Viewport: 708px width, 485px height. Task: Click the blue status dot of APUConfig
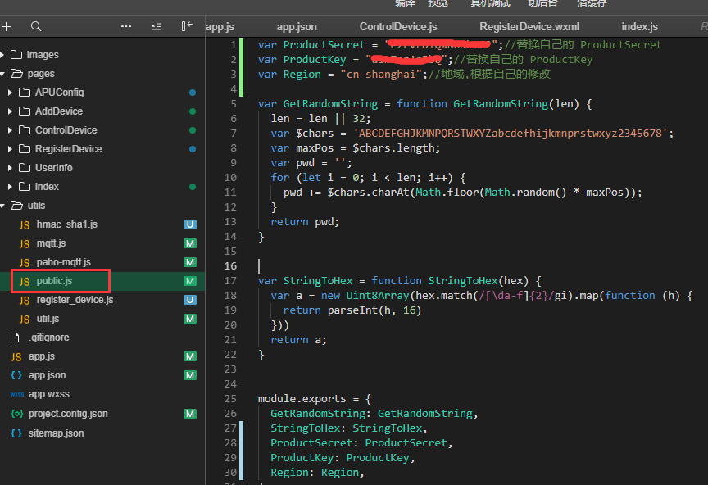click(193, 93)
